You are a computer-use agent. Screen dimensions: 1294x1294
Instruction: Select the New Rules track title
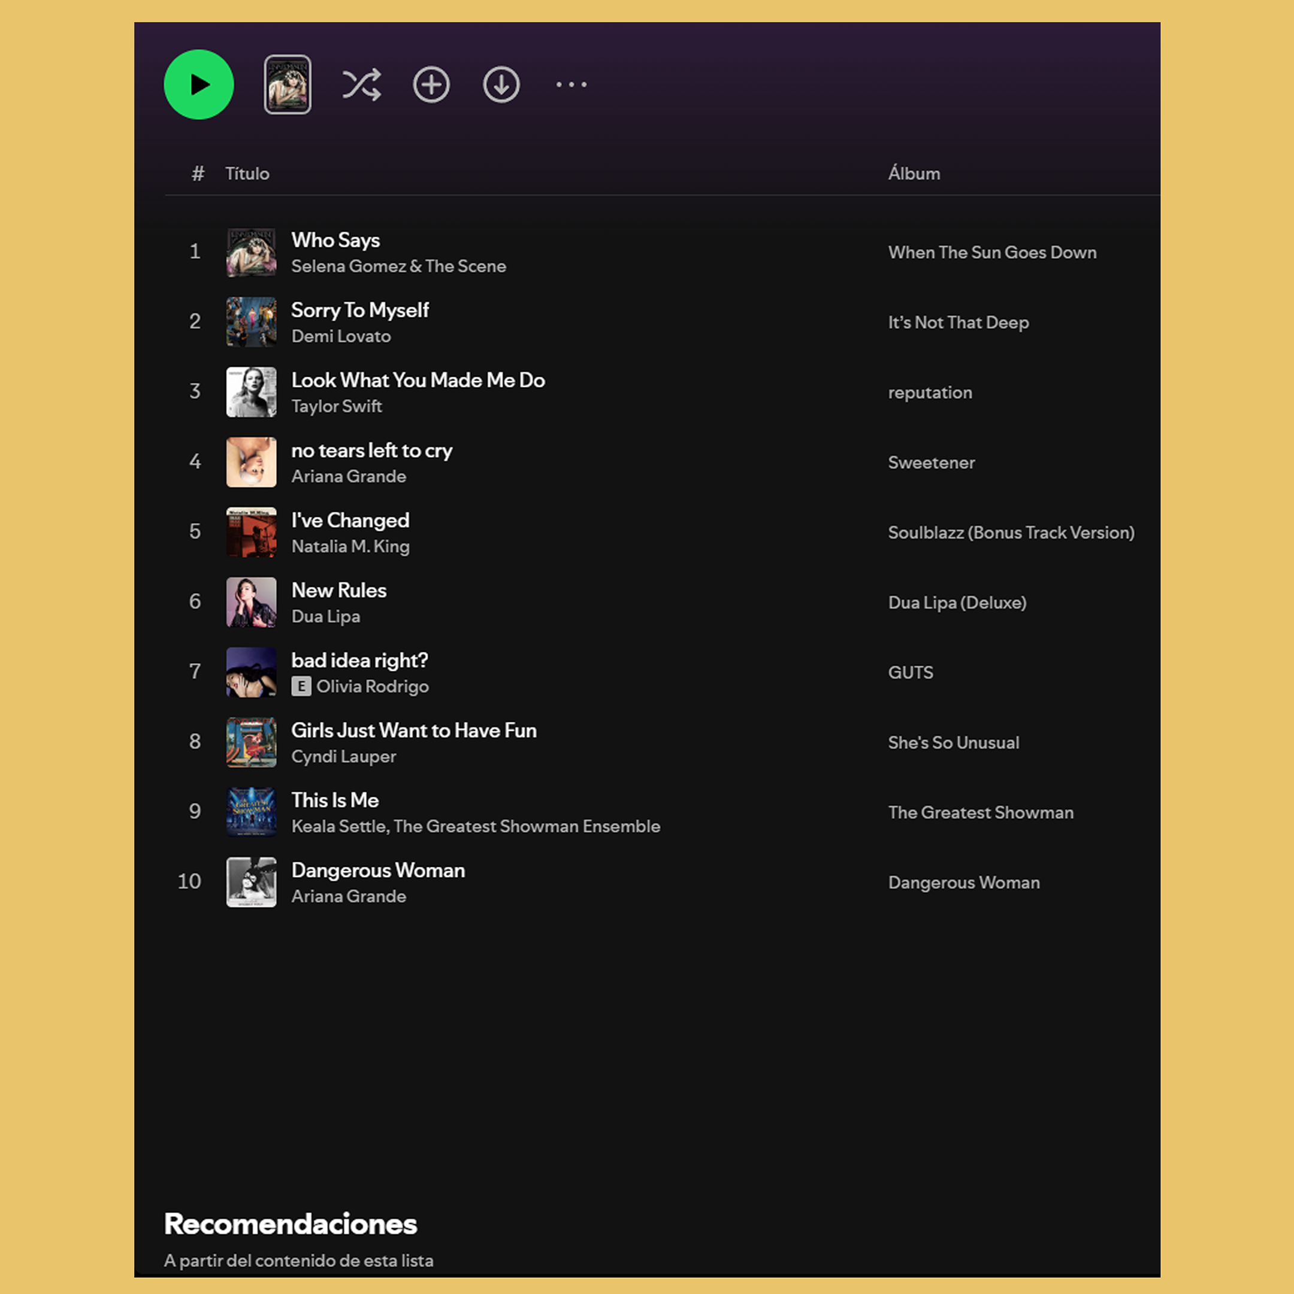(x=339, y=591)
